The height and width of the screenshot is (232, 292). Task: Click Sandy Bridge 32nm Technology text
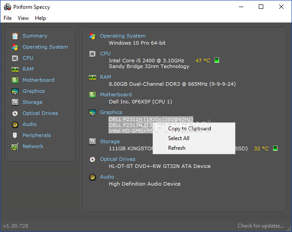[x=149, y=66]
